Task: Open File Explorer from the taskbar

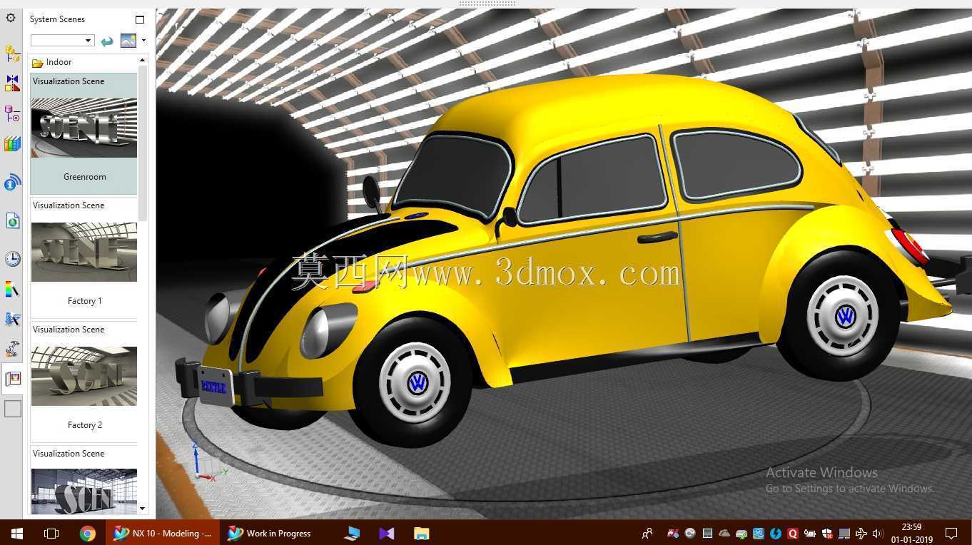Action: (421, 533)
